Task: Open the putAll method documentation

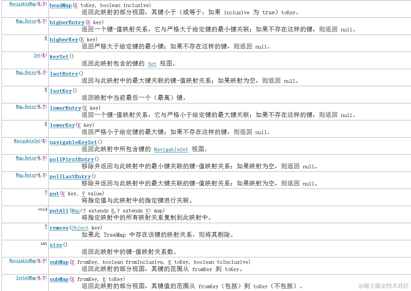Action: pyautogui.click(x=59, y=210)
